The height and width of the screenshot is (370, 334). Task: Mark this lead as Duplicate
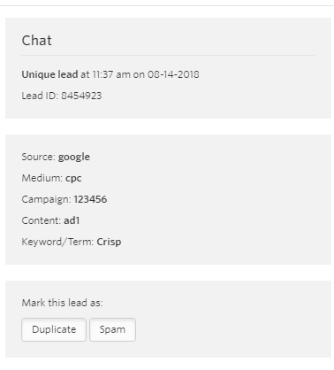(54, 329)
